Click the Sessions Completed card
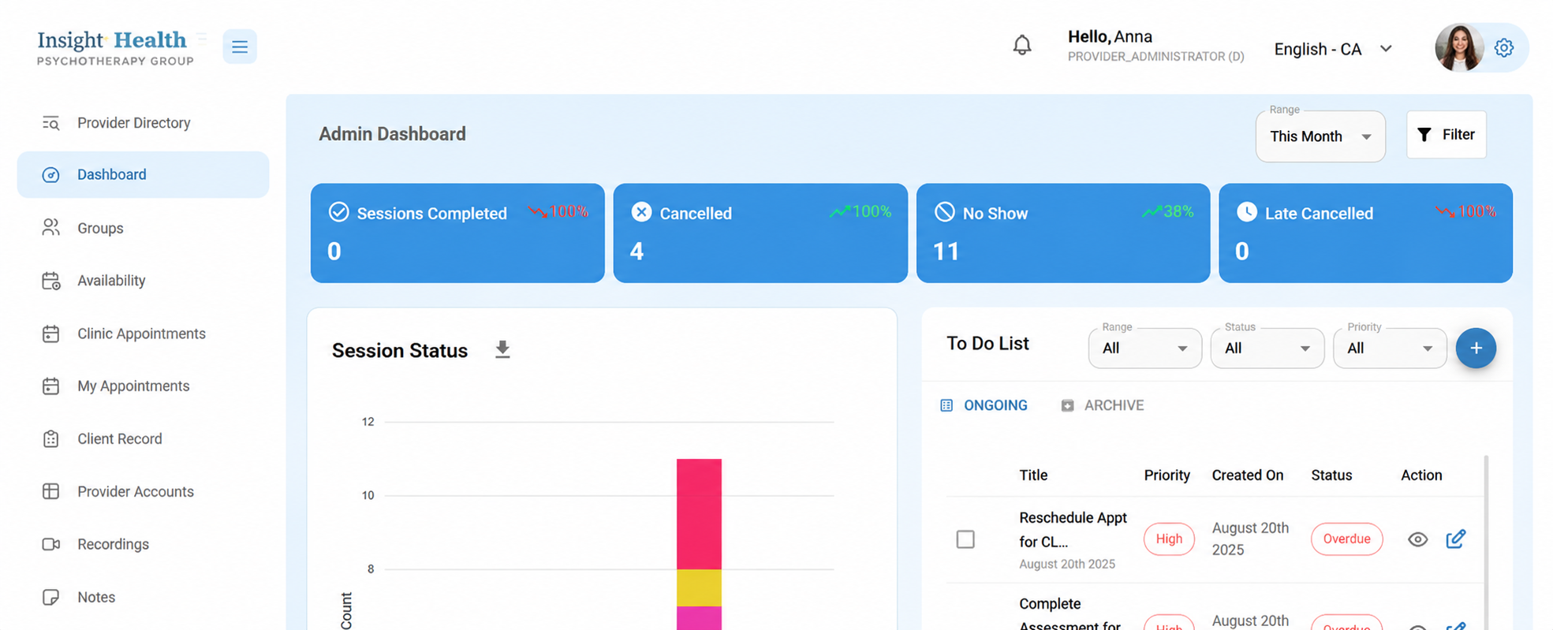 tap(457, 233)
